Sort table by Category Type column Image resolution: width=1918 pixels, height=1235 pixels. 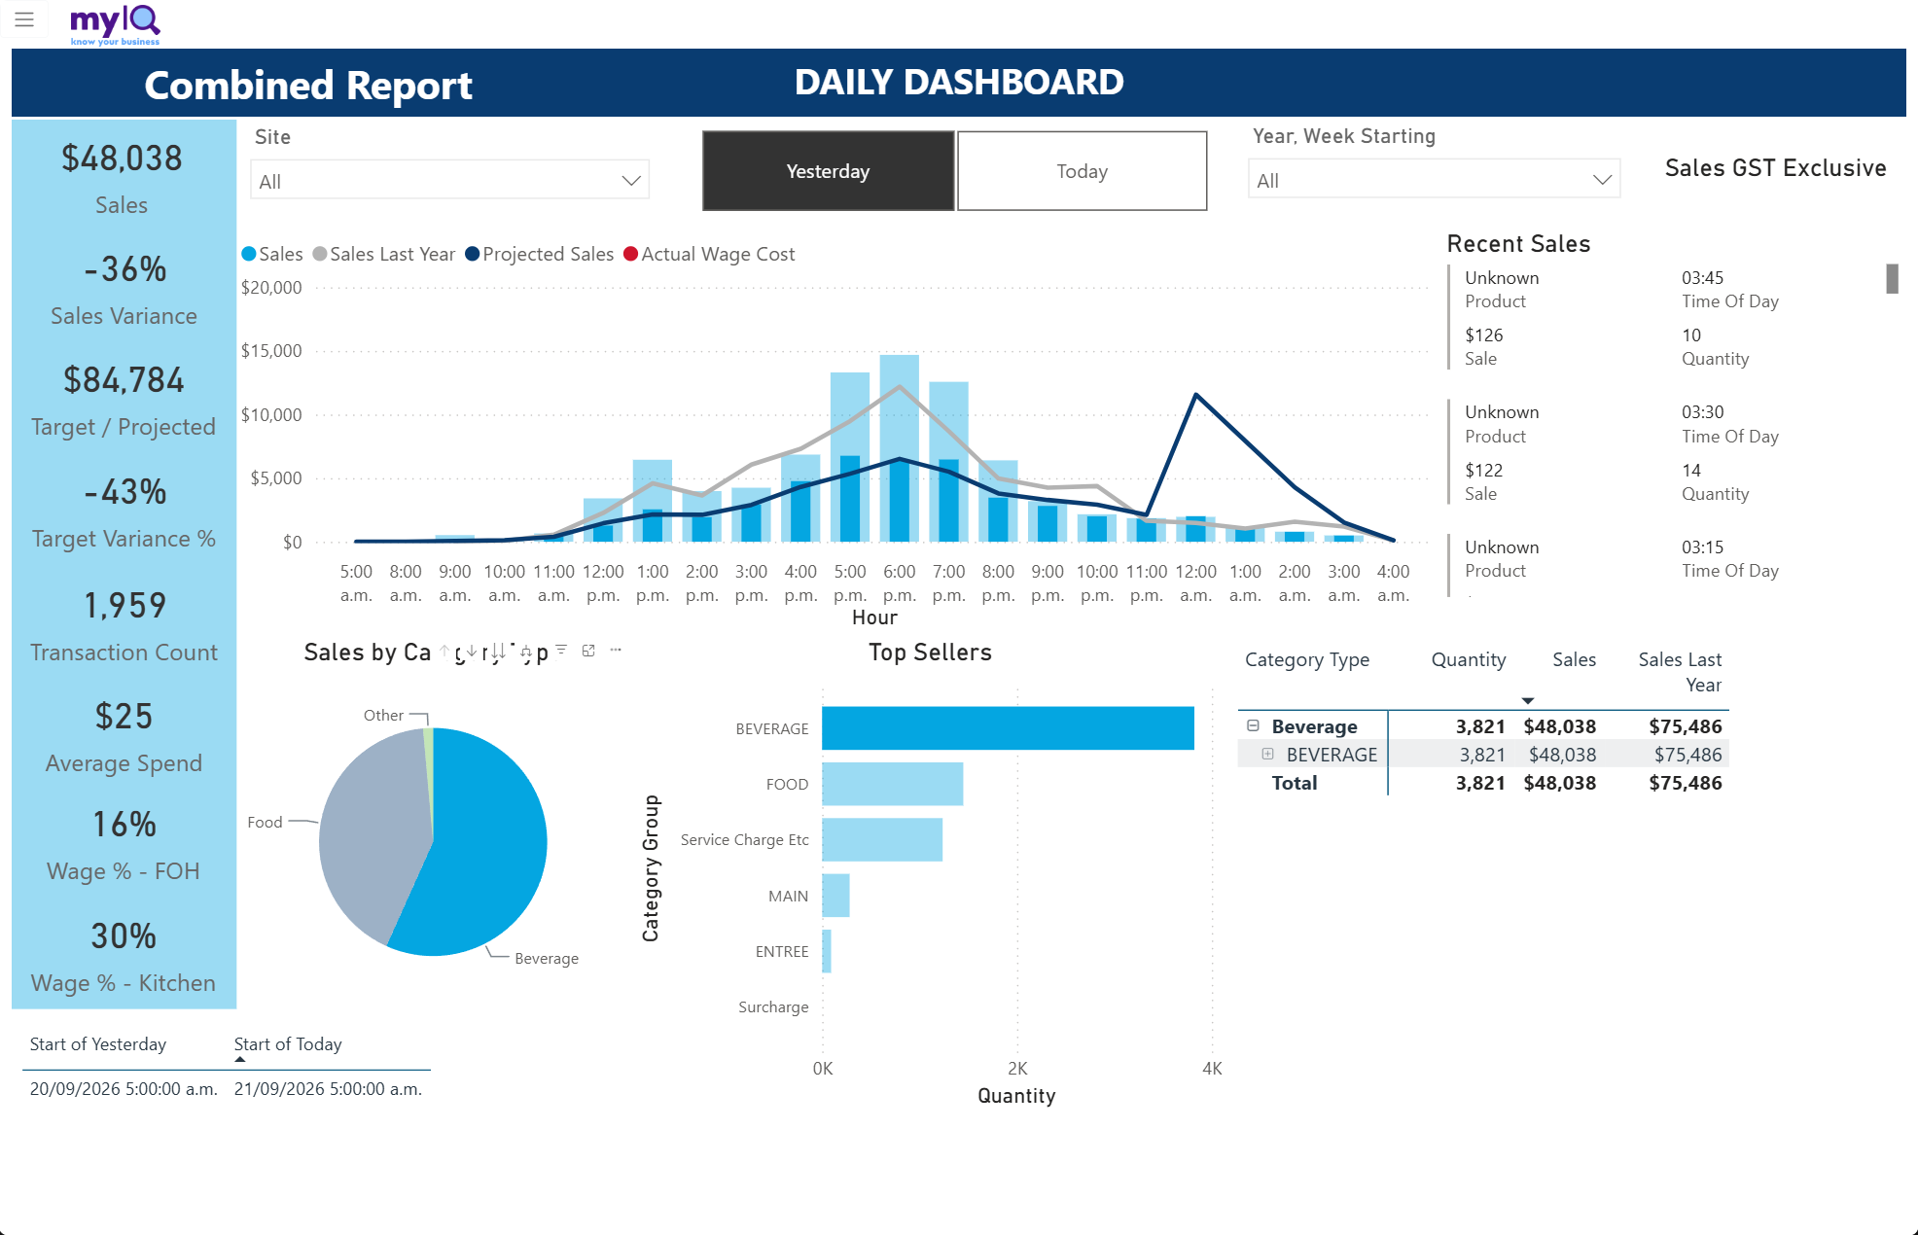[1307, 659]
